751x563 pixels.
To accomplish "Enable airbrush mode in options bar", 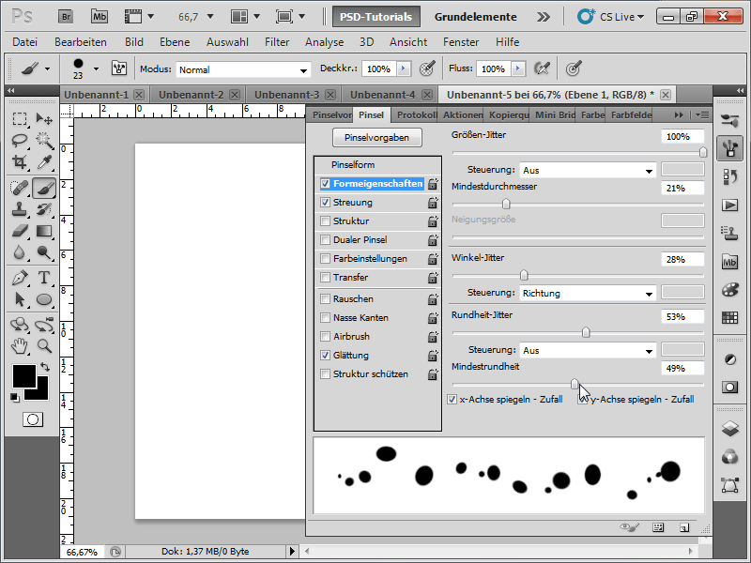I will (x=542, y=68).
